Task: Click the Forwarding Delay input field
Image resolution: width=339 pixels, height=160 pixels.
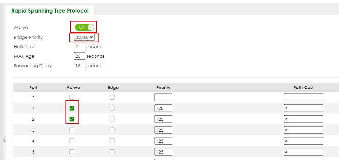Action: 79,66
